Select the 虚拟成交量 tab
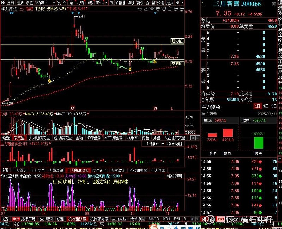 (63, 138)
